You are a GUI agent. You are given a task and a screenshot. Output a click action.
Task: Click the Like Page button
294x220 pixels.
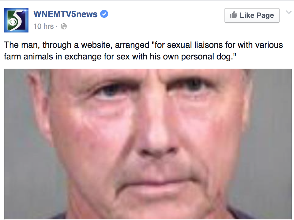tap(252, 15)
